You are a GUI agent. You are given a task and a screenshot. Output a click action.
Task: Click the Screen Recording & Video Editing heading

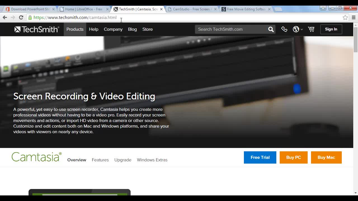click(x=84, y=96)
